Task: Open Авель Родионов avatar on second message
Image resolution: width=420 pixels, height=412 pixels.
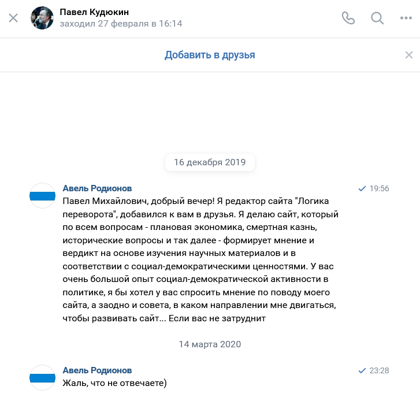Action: tap(42, 377)
